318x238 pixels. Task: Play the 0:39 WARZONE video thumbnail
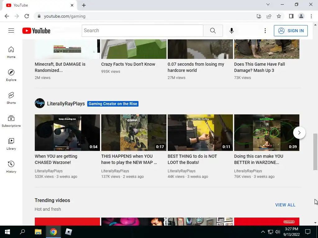tap(267, 133)
